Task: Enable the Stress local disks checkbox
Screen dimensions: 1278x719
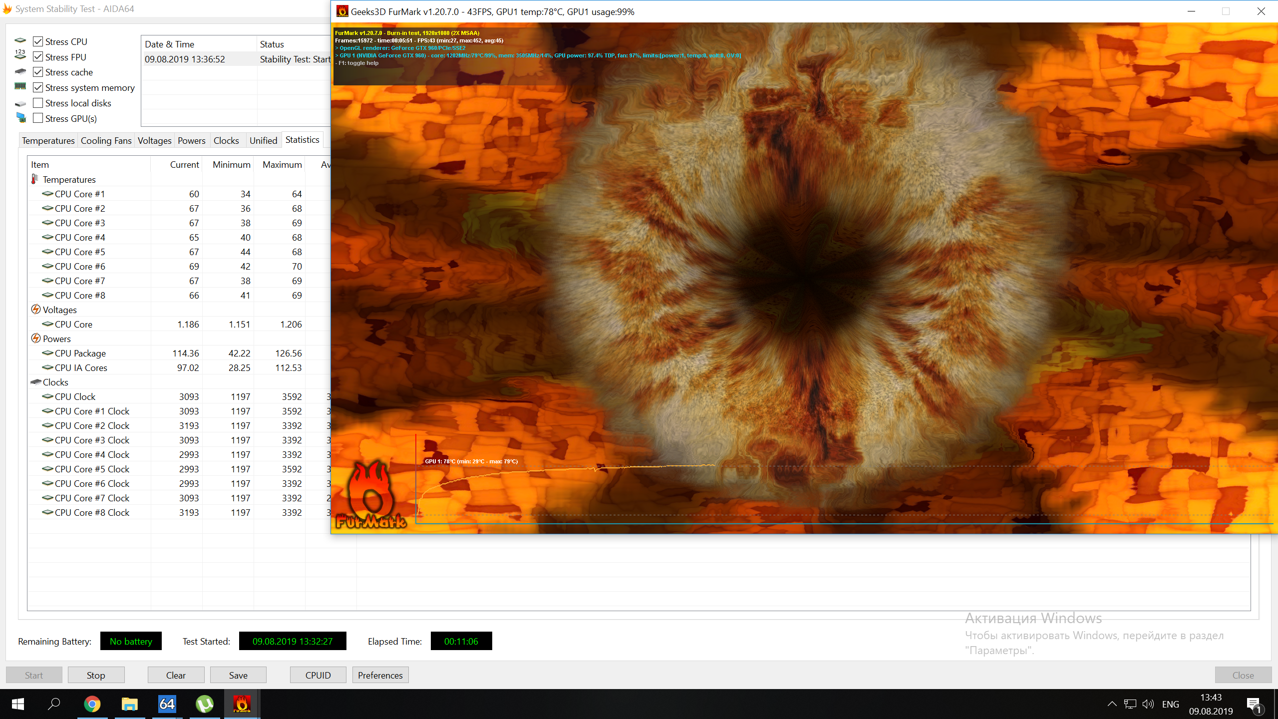Action: click(x=38, y=103)
